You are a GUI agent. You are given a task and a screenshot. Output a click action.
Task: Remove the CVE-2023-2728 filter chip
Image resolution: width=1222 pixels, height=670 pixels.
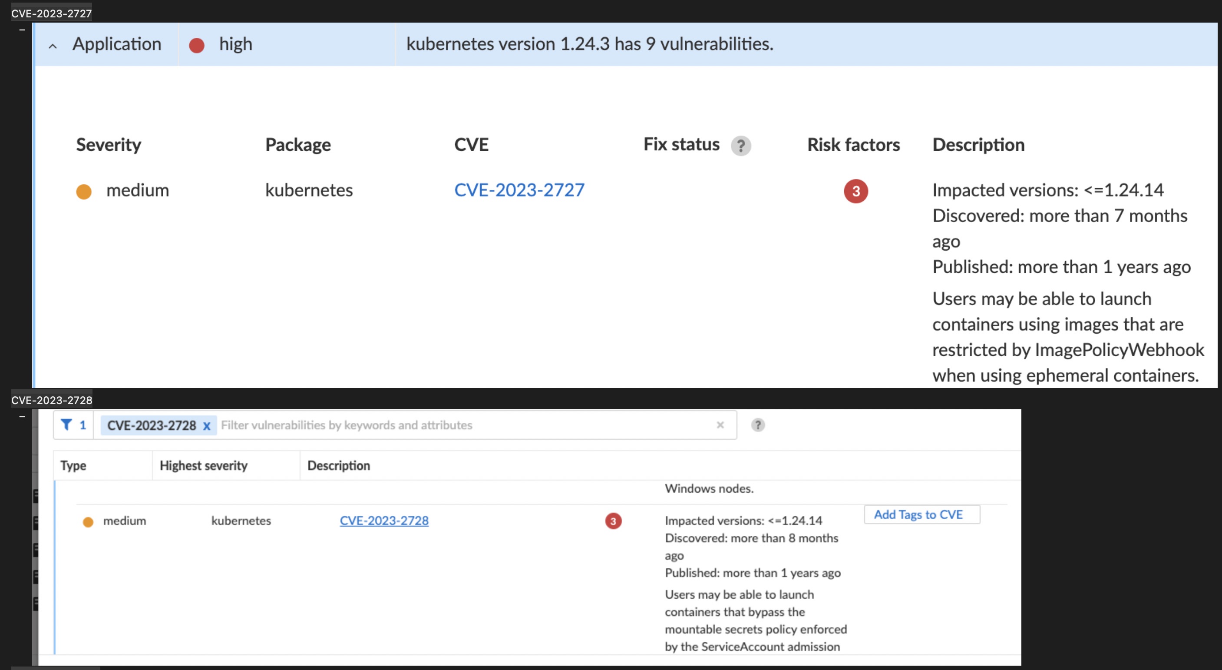[207, 426]
